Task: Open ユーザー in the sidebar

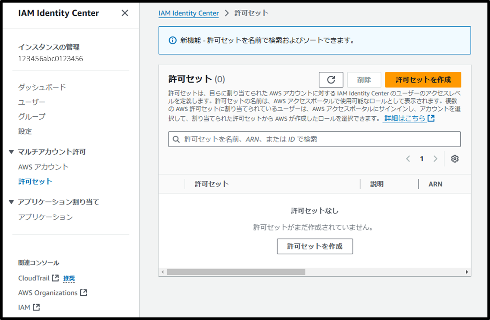Action: [x=31, y=102]
